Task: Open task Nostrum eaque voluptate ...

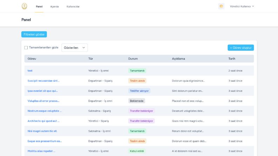Action: pos(45,111)
